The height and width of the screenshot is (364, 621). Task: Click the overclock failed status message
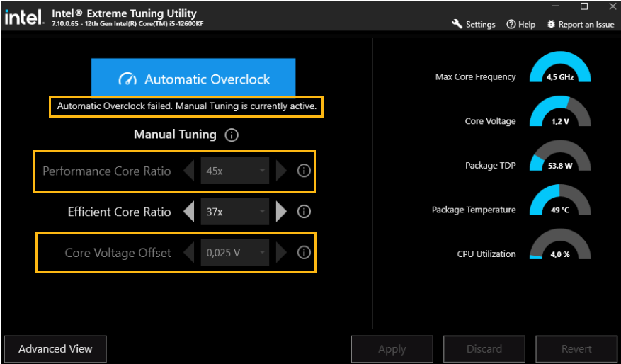(187, 106)
